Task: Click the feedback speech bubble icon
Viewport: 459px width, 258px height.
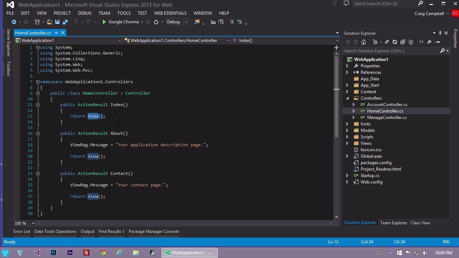Action: tap(346, 4)
